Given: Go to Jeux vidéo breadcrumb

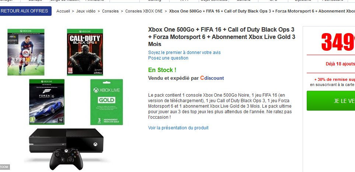Looking at the screenshot, I should coord(86,11).
